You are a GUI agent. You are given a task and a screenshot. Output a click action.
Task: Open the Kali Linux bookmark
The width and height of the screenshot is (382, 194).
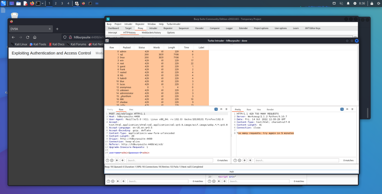[19, 44]
